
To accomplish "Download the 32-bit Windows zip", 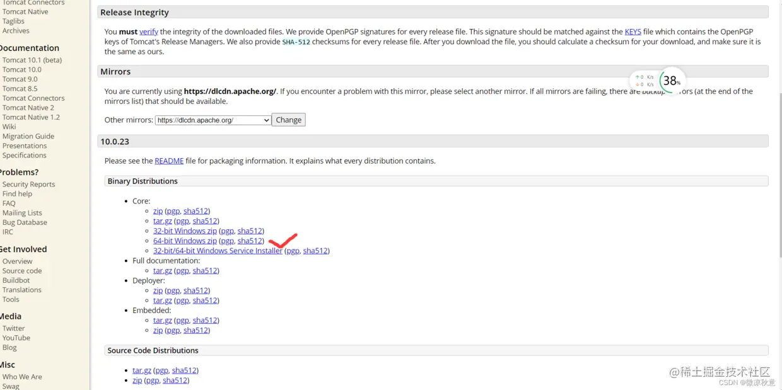I will tap(185, 231).
